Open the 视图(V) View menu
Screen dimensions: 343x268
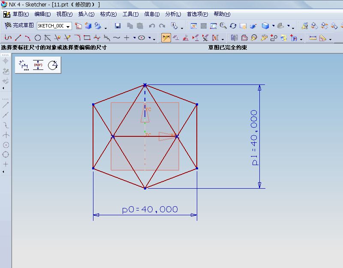(65, 14)
